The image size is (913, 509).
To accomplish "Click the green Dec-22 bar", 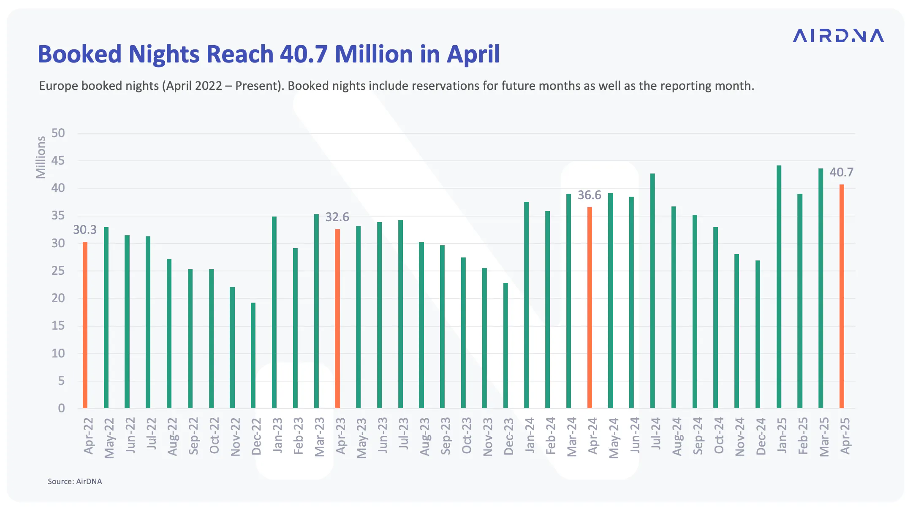I will [x=253, y=355].
